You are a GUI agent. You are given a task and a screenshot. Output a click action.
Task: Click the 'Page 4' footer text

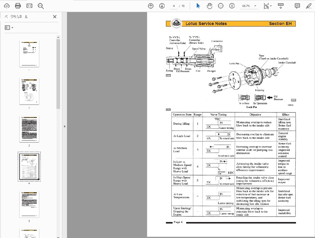pyautogui.click(x=178, y=222)
